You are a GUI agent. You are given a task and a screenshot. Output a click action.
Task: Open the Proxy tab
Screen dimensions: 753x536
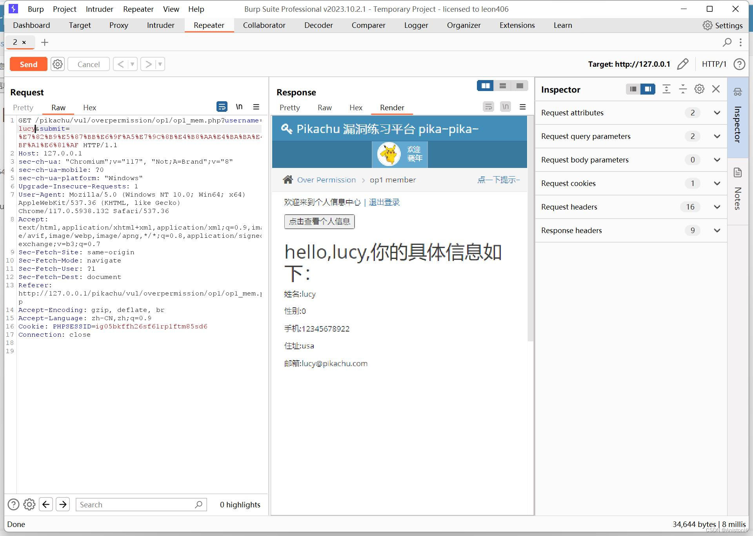(x=119, y=25)
